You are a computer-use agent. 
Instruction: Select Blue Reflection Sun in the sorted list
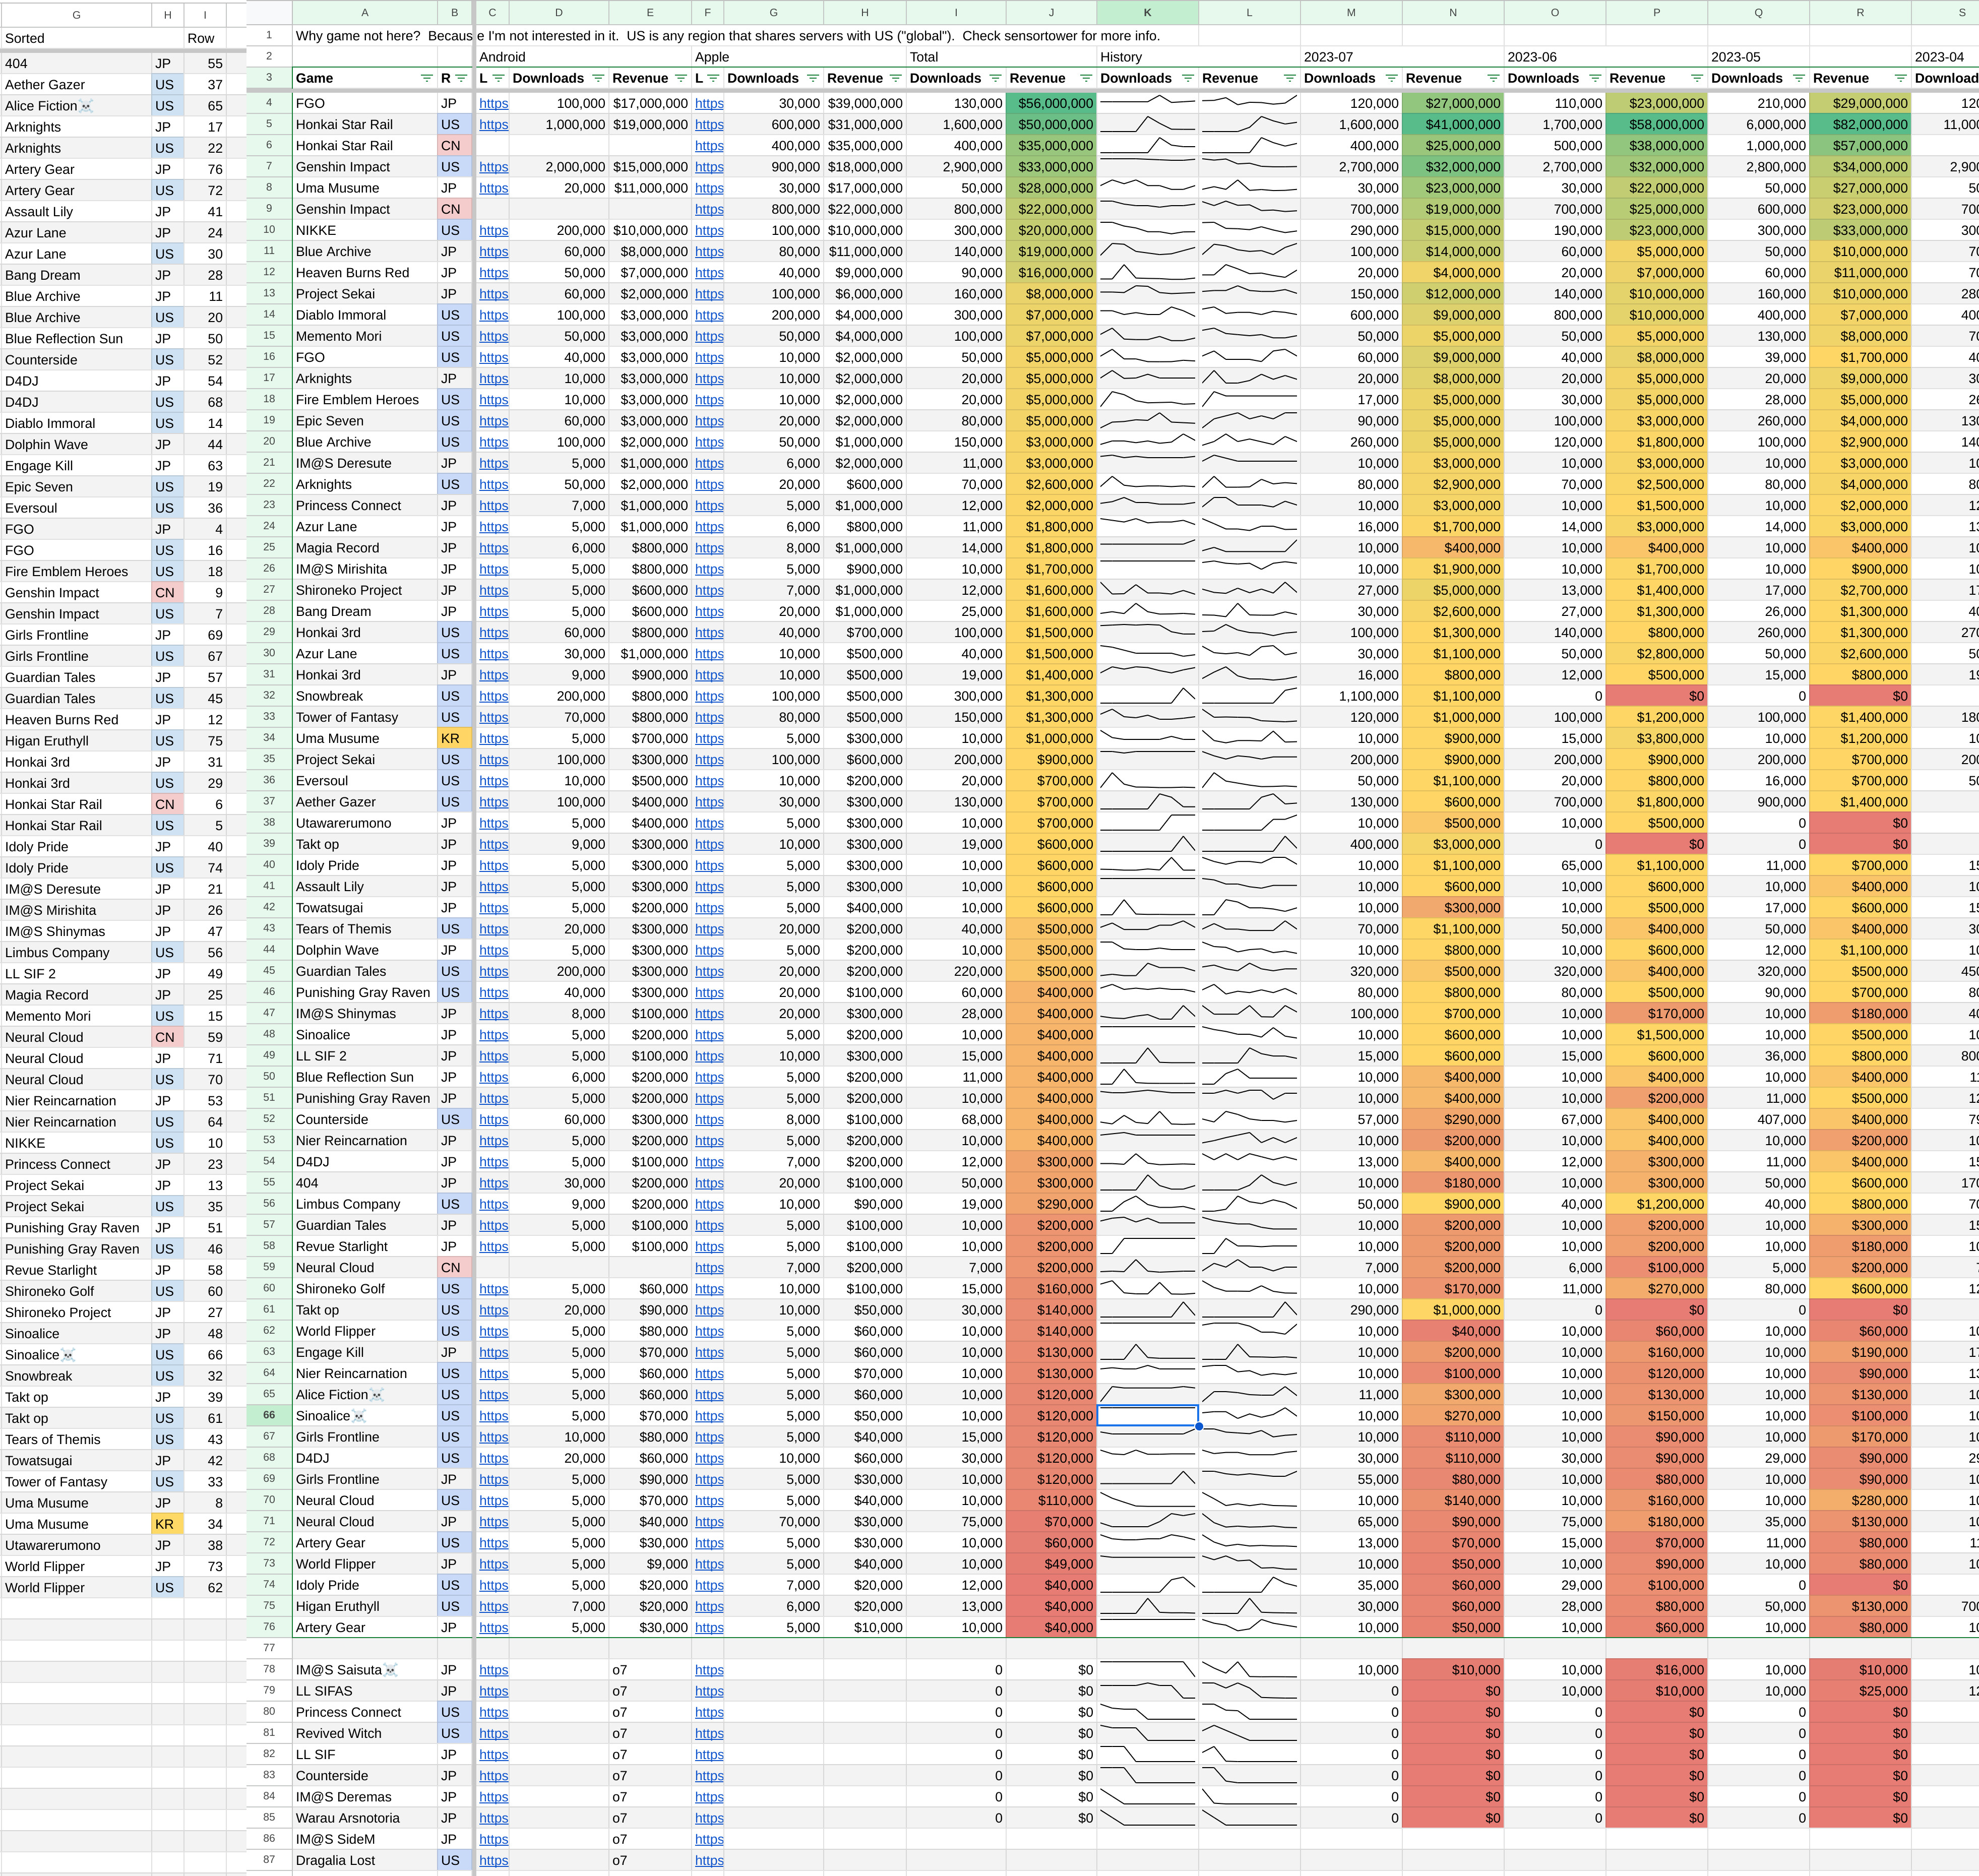coord(76,339)
